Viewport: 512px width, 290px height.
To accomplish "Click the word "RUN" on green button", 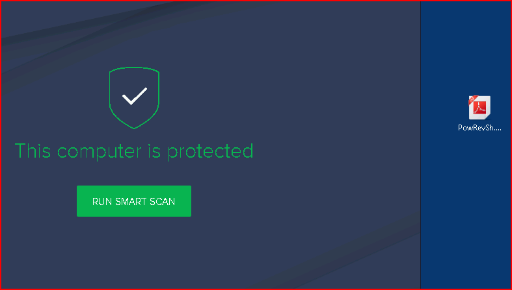I will 103,202.
